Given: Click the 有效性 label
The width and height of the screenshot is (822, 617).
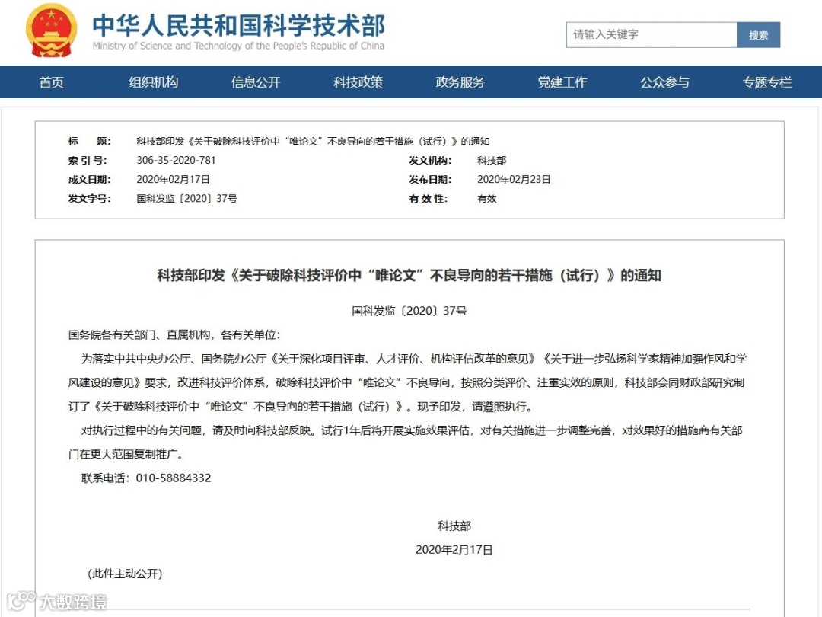Looking at the screenshot, I should [429, 199].
